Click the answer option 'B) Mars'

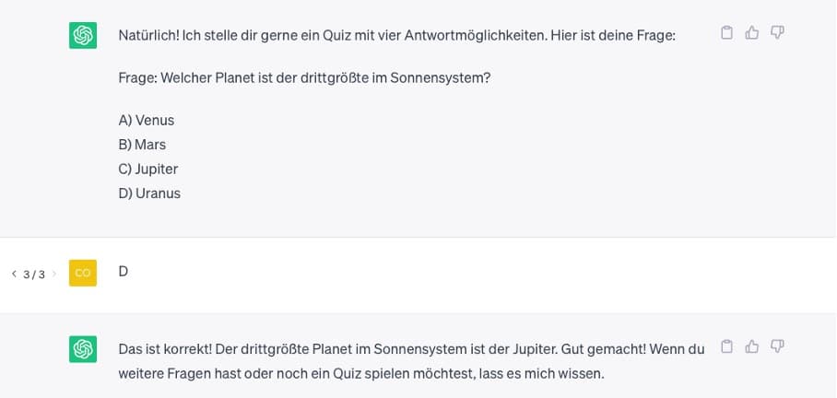click(142, 145)
